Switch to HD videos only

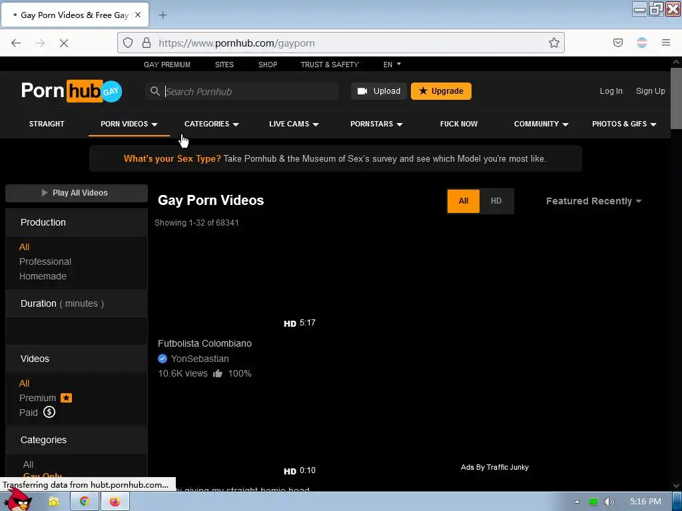(496, 201)
